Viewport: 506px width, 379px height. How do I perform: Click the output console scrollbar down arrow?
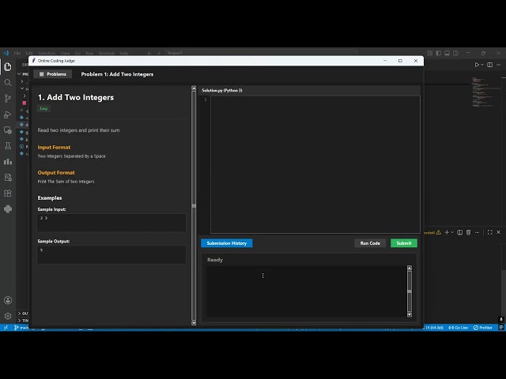(410, 314)
